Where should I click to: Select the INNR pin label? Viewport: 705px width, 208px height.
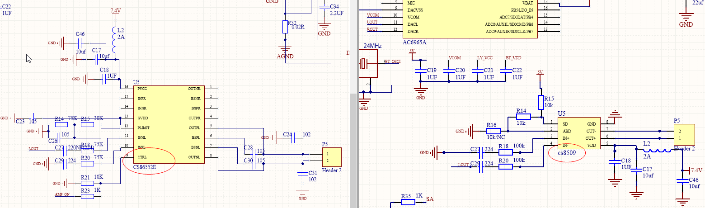coord(142,109)
